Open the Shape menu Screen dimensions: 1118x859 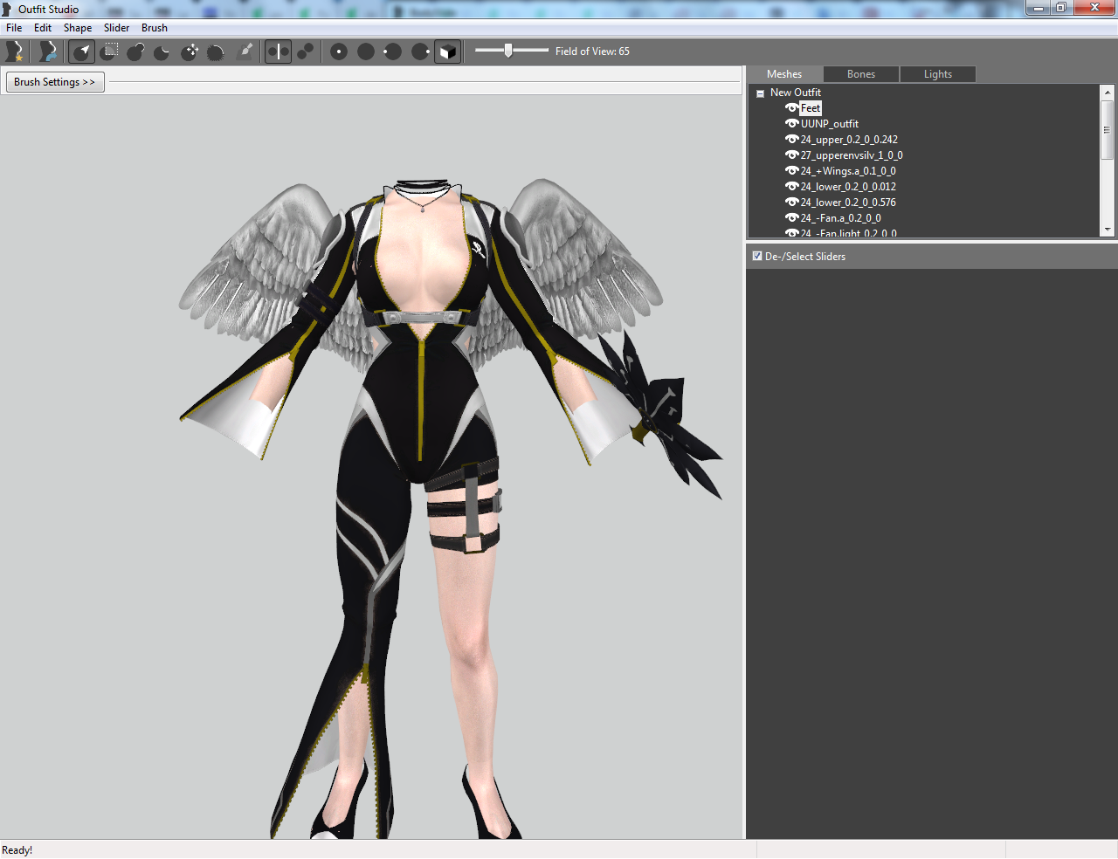[x=78, y=28]
